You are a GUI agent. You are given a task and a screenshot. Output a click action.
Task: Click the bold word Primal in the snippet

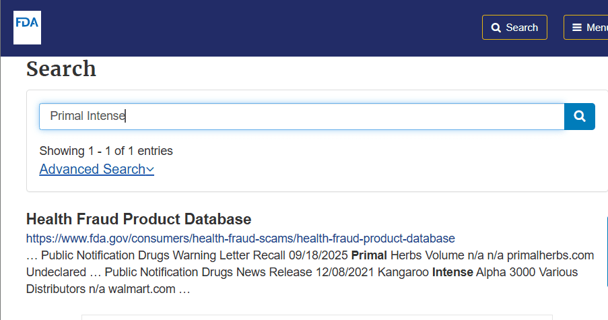369,255
